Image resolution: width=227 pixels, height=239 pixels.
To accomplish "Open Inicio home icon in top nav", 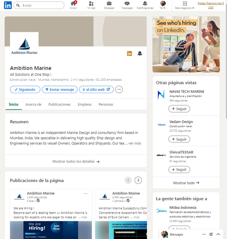I will [x=73, y=5].
